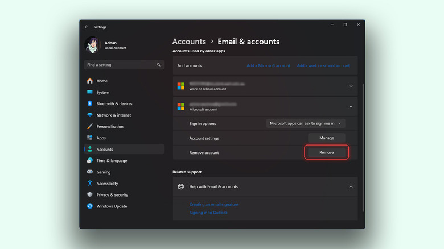Open the System settings category
Image resolution: width=444 pixels, height=249 pixels.
[102, 92]
